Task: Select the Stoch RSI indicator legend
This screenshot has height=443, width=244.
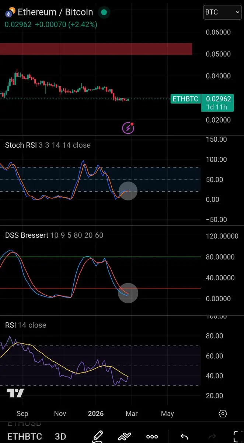Action: click(x=48, y=145)
